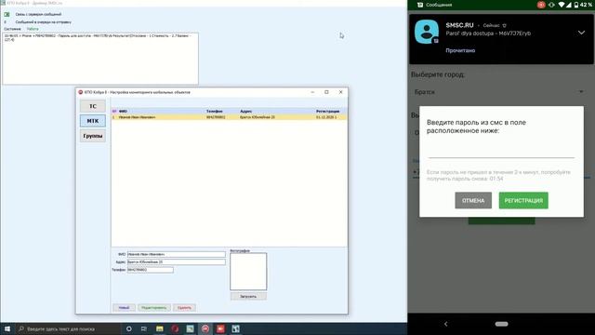The image size is (595, 335).
Task: Click the Телефон input field
Action: [x=151, y=270]
